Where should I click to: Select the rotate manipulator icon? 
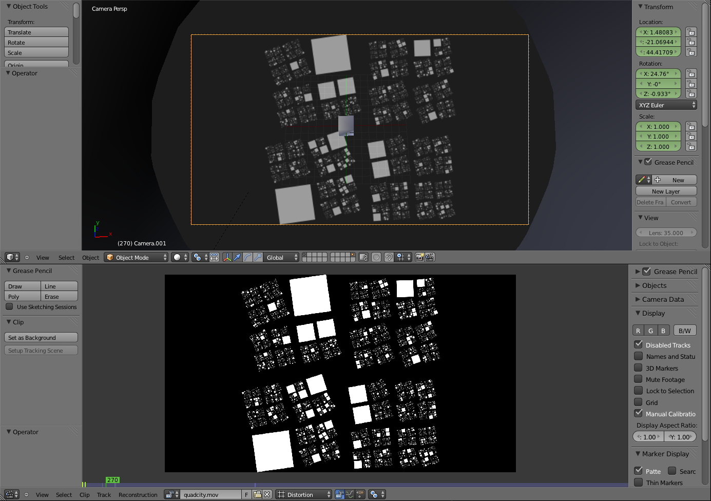[x=247, y=257]
